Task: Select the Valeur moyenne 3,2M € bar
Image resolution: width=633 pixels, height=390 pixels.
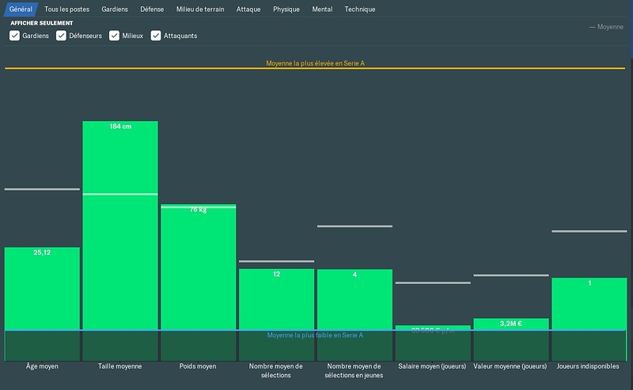Action: point(511,324)
